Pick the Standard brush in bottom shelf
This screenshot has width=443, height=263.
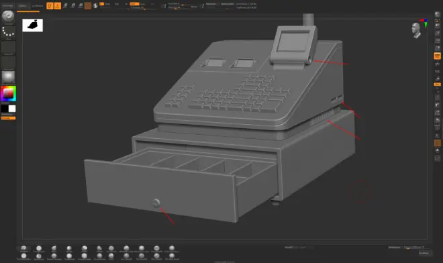pos(23,249)
